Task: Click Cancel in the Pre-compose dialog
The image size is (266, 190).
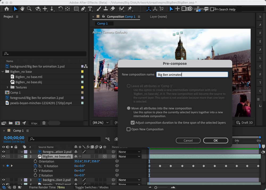Action: tap(188, 141)
